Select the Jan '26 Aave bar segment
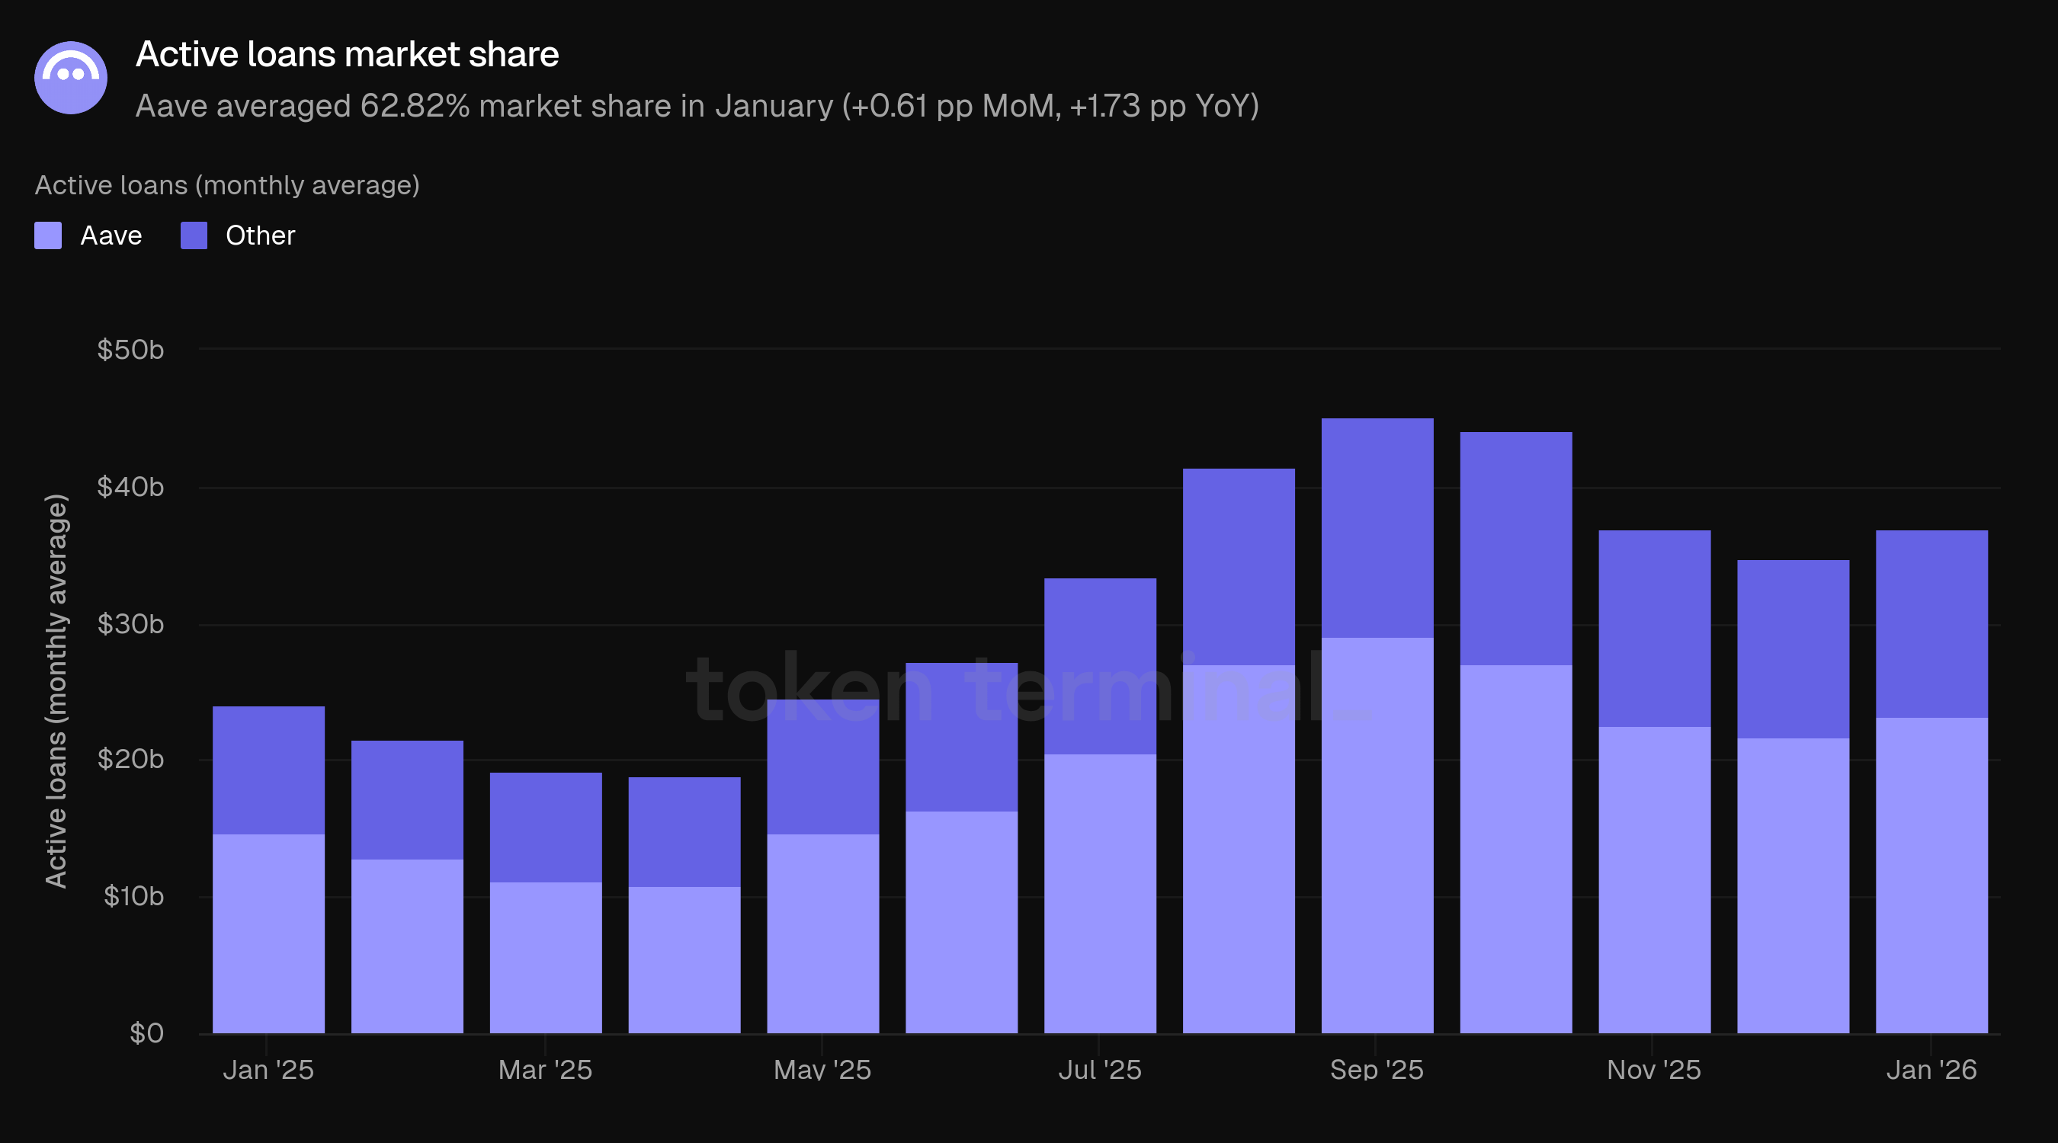This screenshot has width=2058, height=1143. pos(1931,875)
